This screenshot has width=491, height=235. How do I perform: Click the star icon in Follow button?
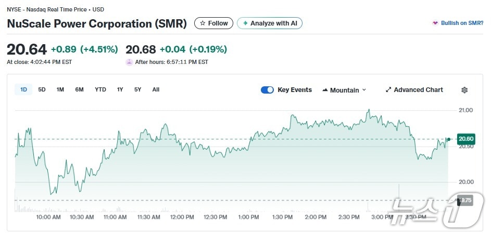pos(203,23)
